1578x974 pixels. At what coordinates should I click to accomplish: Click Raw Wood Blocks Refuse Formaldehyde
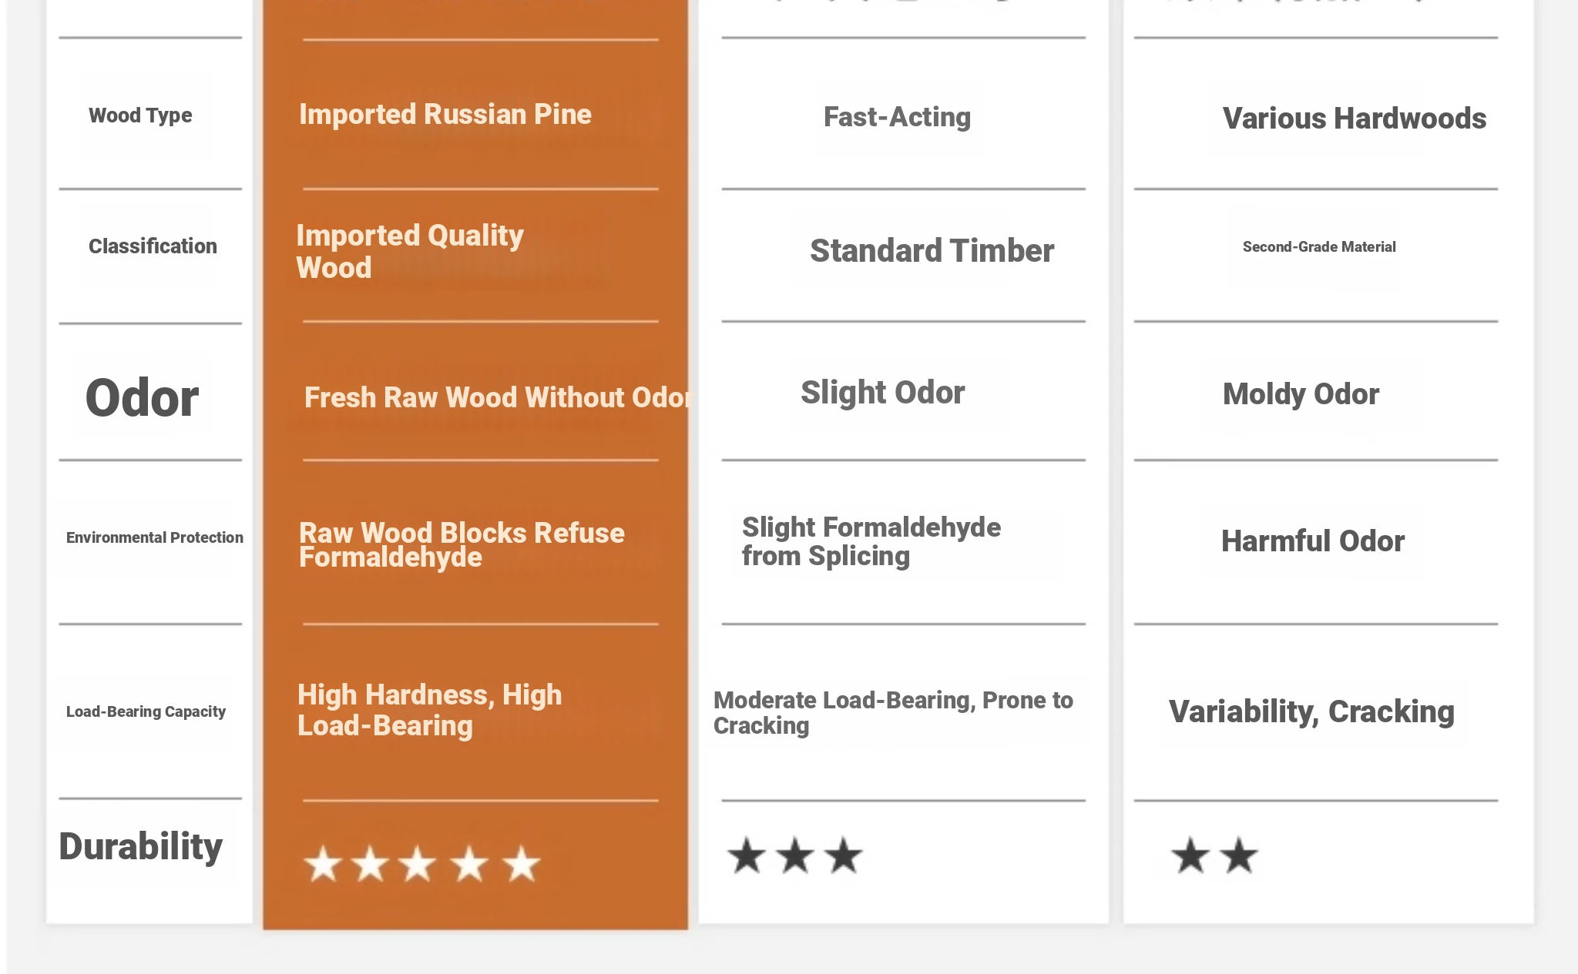pyautogui.click(x=462, y=544)
